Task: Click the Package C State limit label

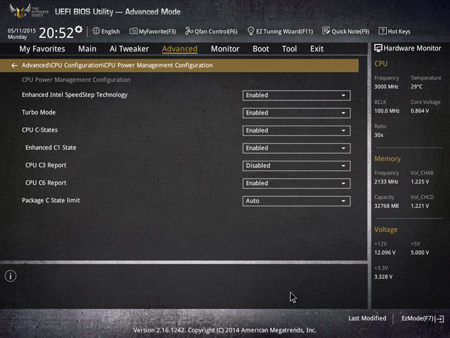Action: [51, 200]
